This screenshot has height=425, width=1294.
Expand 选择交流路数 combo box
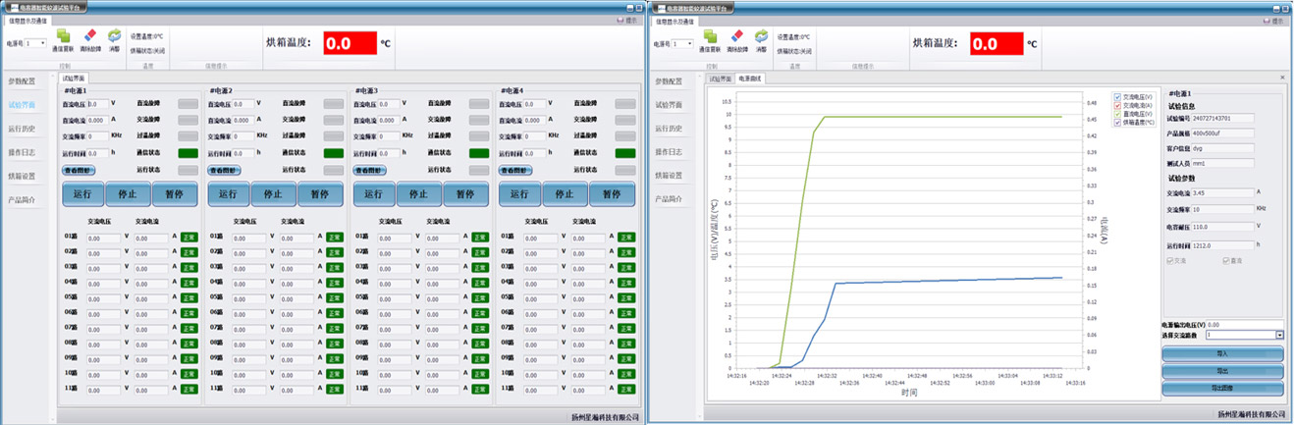tap(1279, 335)
